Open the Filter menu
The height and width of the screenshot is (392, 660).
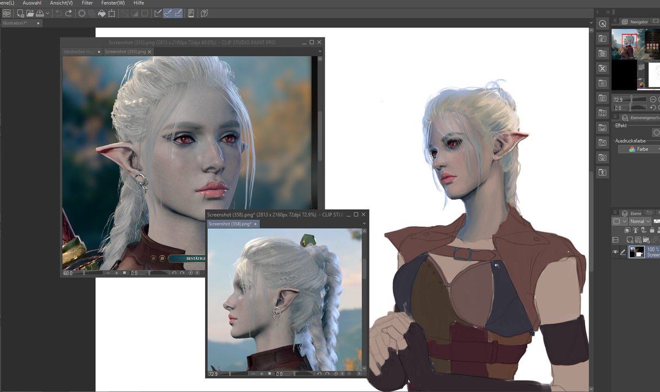click(x=87, y=3)
